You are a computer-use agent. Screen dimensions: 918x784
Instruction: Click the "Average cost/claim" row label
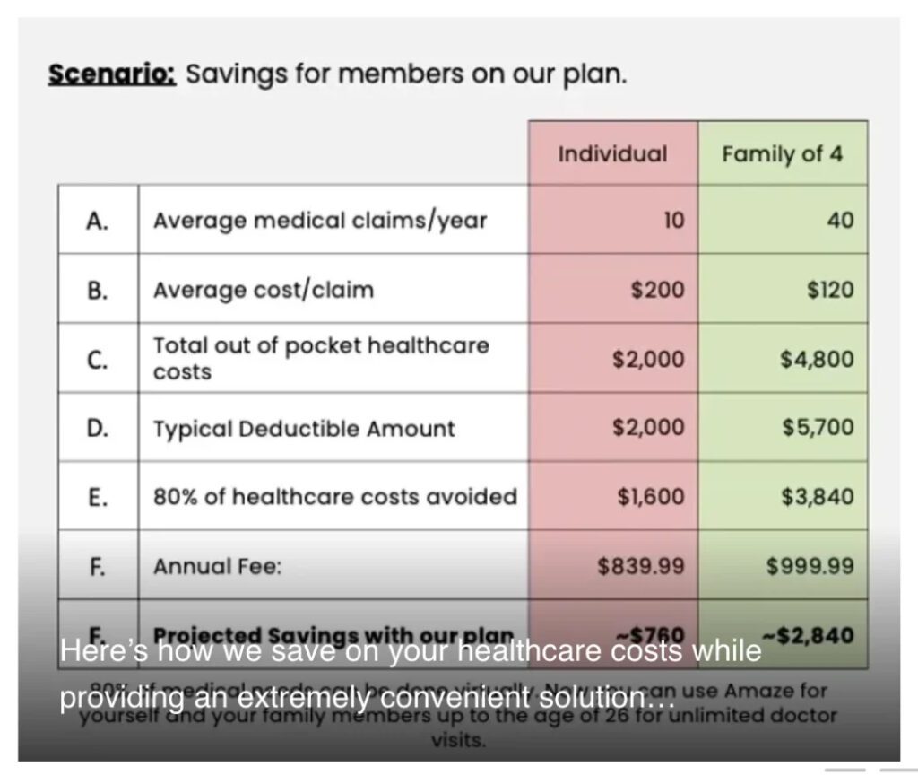point(264,290)
